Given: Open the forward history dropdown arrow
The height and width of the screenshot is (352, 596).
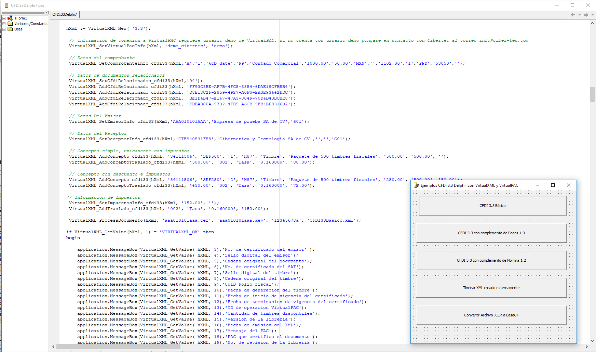Looking at the screenshot, I should pos(593,15).
